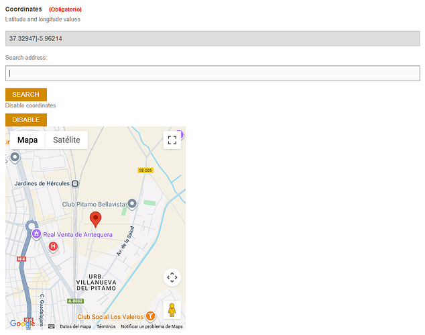Open Términos link on map

point(106,326)
